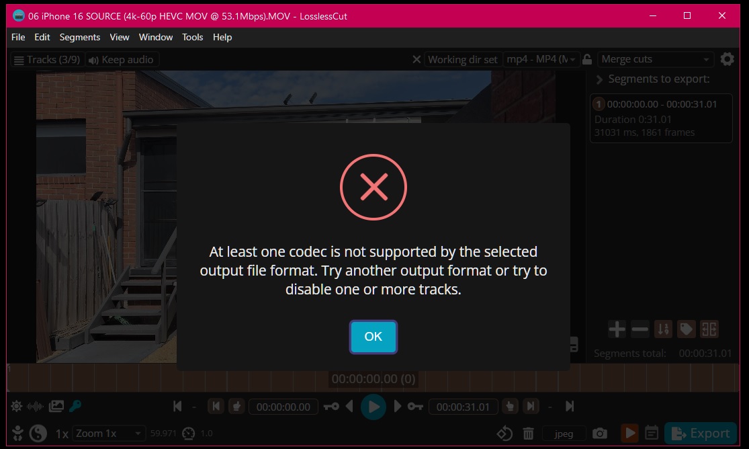749x449 pixels.
Task: Select segment 1 in the segment list
Action: tap(661, 118)
